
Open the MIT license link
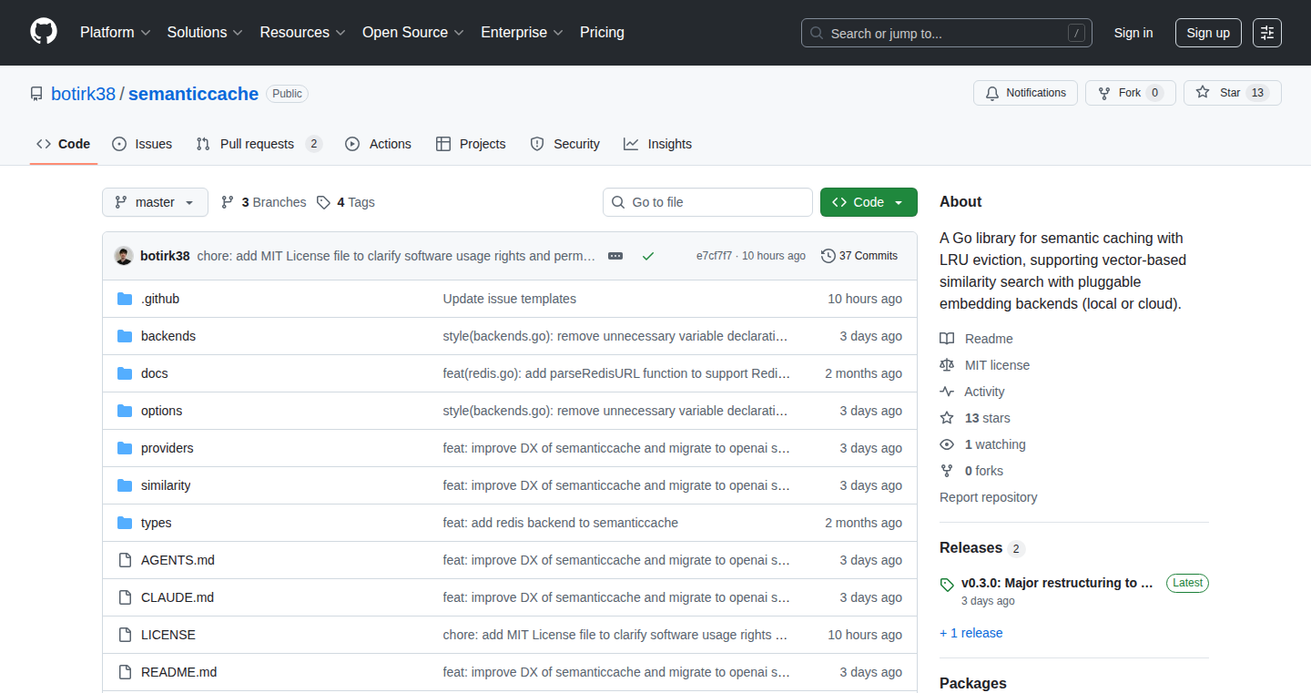(x=997, y=365)
